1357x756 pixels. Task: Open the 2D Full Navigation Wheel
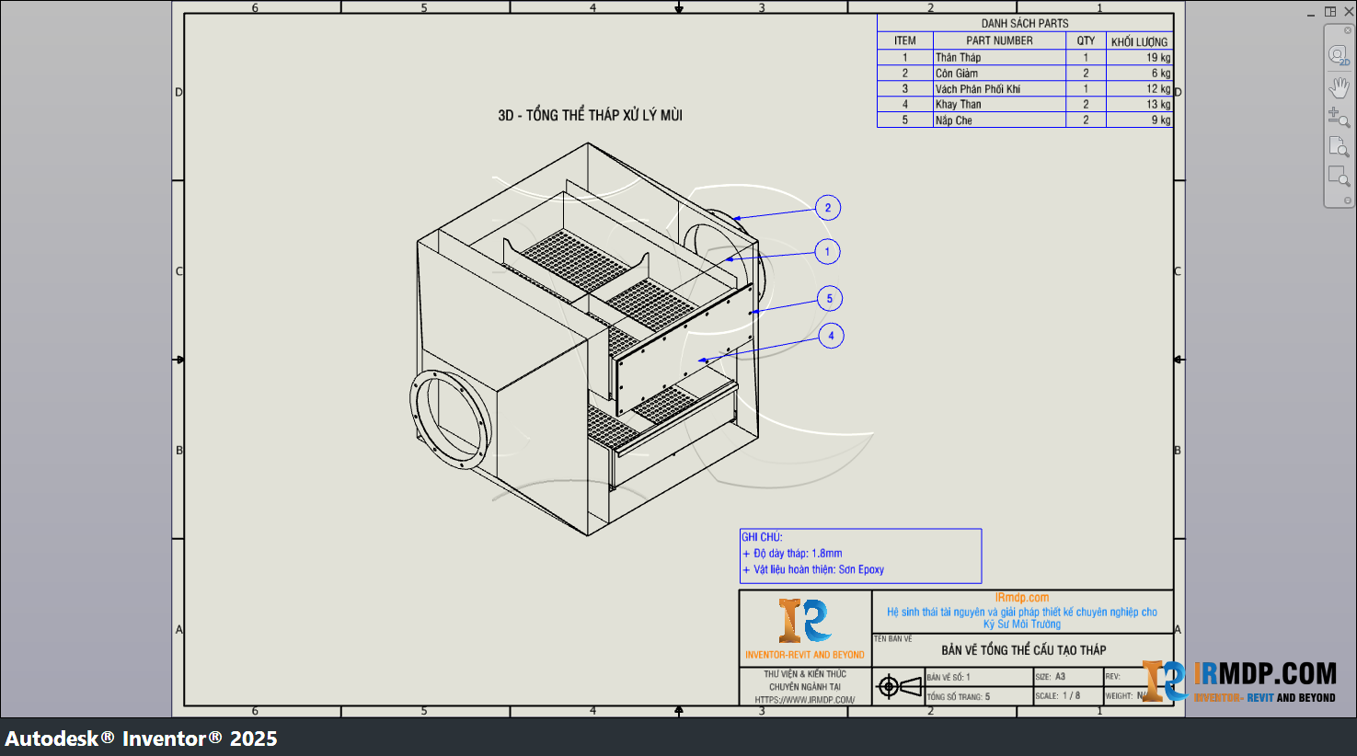point(1339,56)
